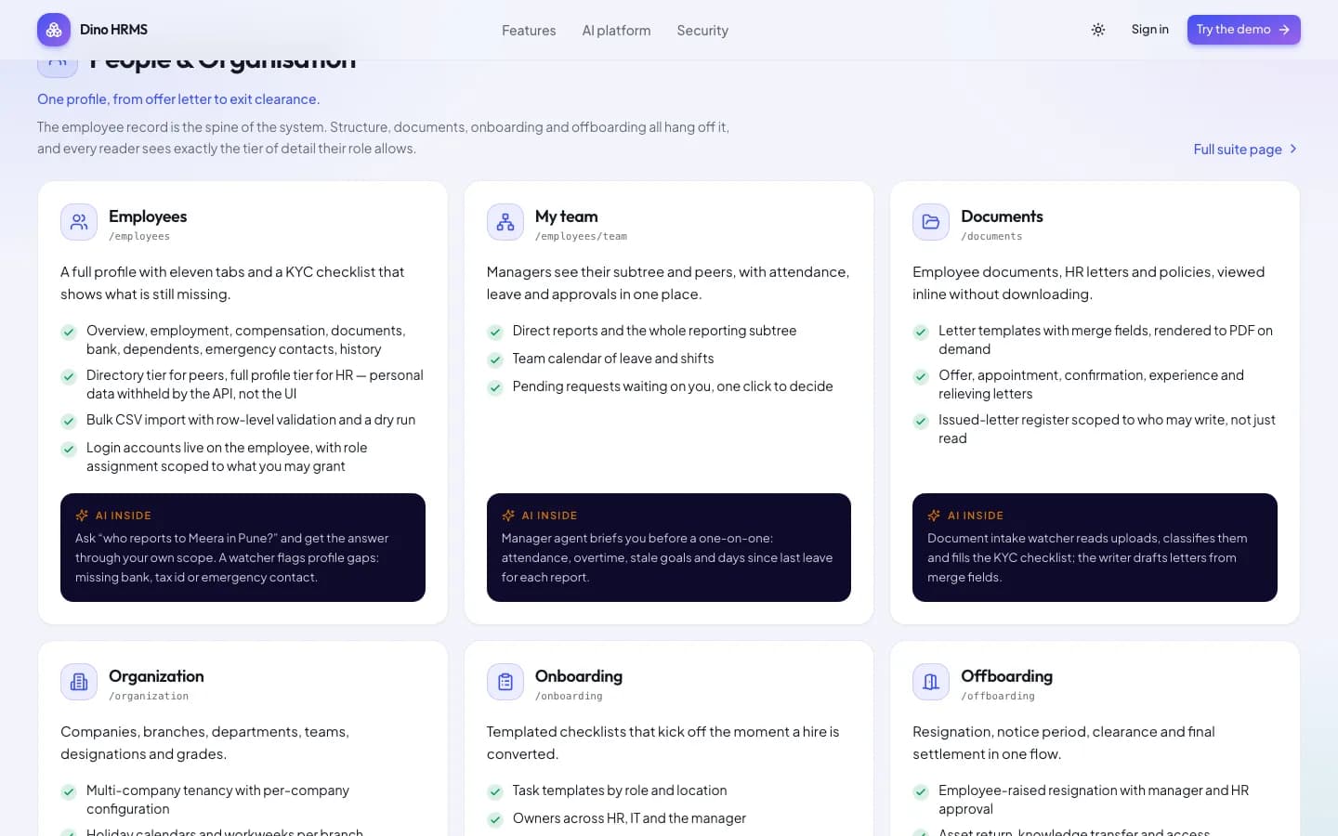Click the /employees/team path text

(581, 237)
